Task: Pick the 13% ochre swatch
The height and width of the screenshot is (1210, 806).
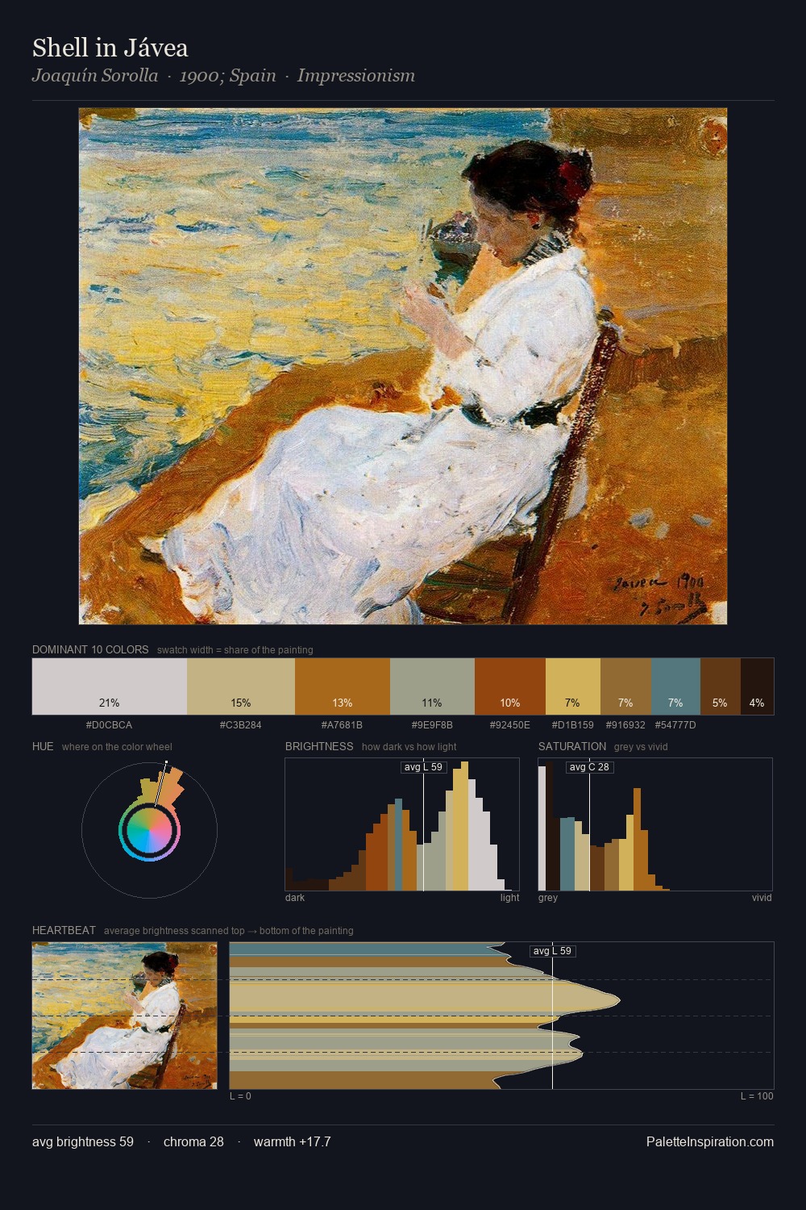Action: [343, 686]
